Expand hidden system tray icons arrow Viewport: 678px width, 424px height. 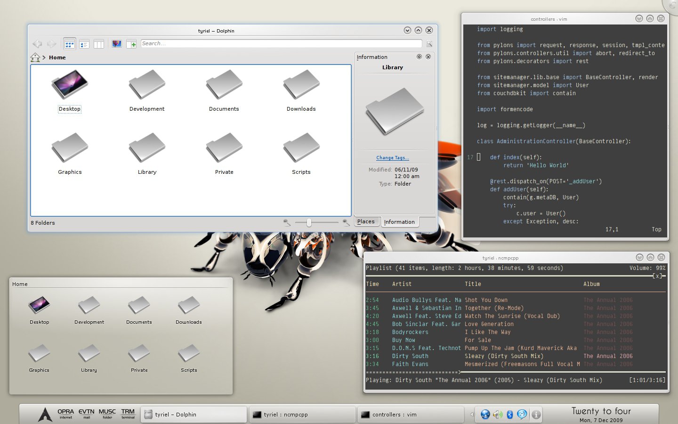pos(472,415)
